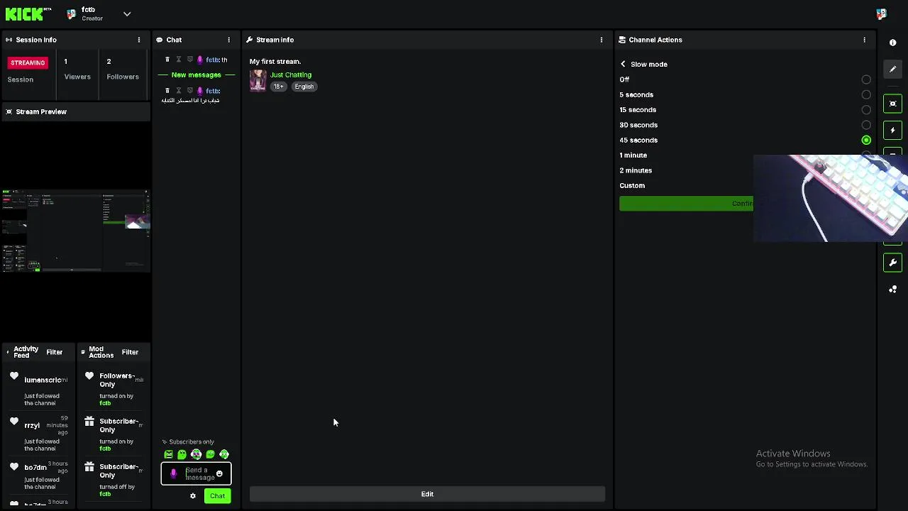Insert the fourth green emote
The width and height of the screenshot is (908, 511).
[210, 454]
